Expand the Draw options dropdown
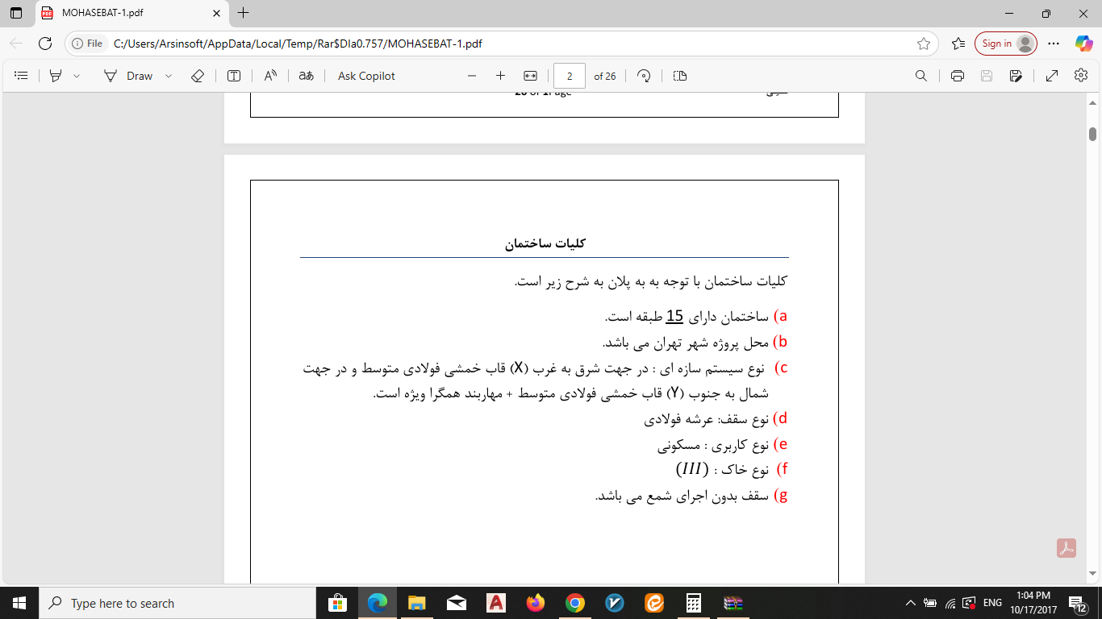This screenshot has height=619, width=1102. [x=169, y=76]
